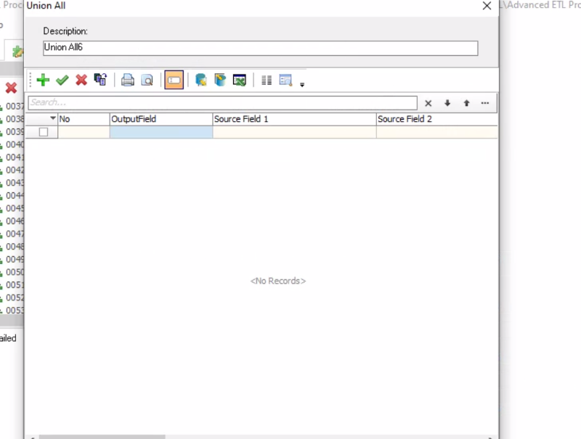Click the copy records icon
Screen dimensions: 581x439
(100, 80)
